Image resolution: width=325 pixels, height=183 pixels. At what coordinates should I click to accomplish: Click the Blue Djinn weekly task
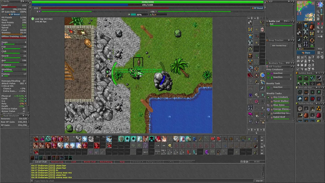point(279,105)
